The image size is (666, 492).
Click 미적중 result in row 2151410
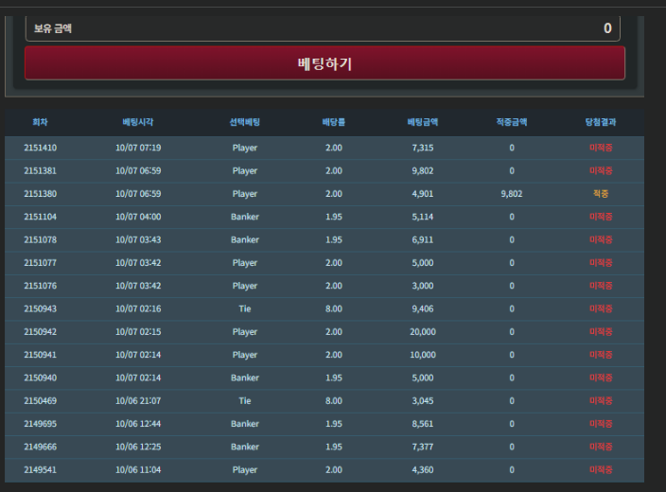(601, 148)
